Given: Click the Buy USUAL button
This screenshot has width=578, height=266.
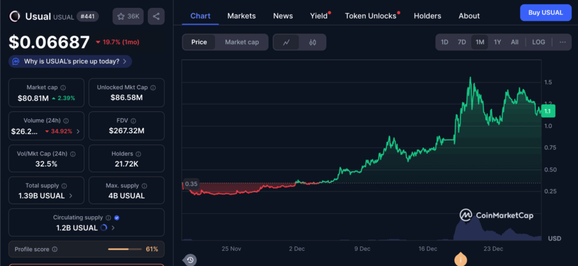Looking at the screenshot, I should (x=545, y=12).
